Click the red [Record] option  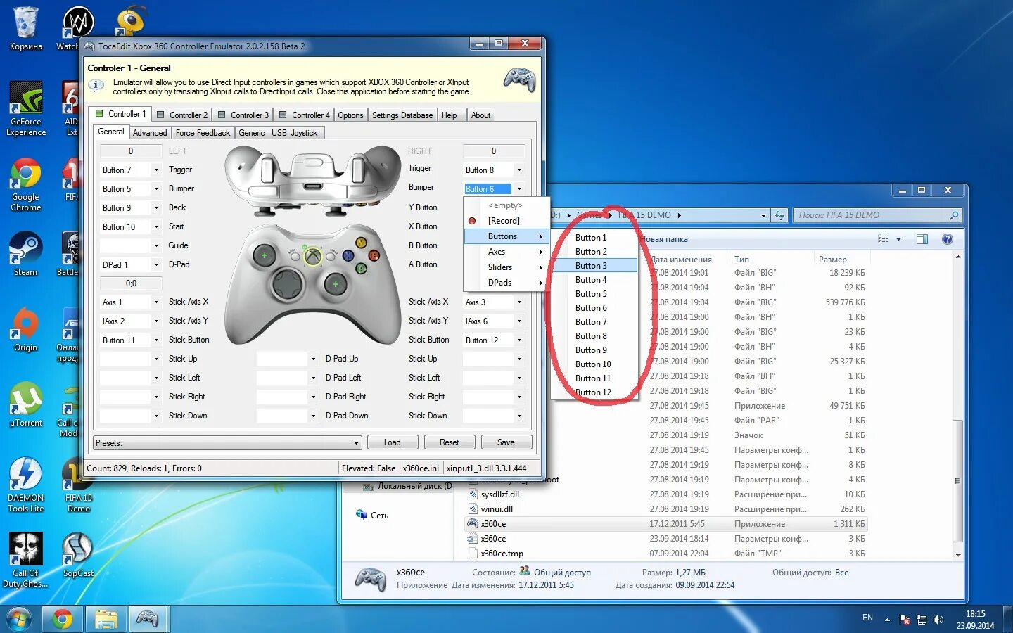(x=504, y=221)
